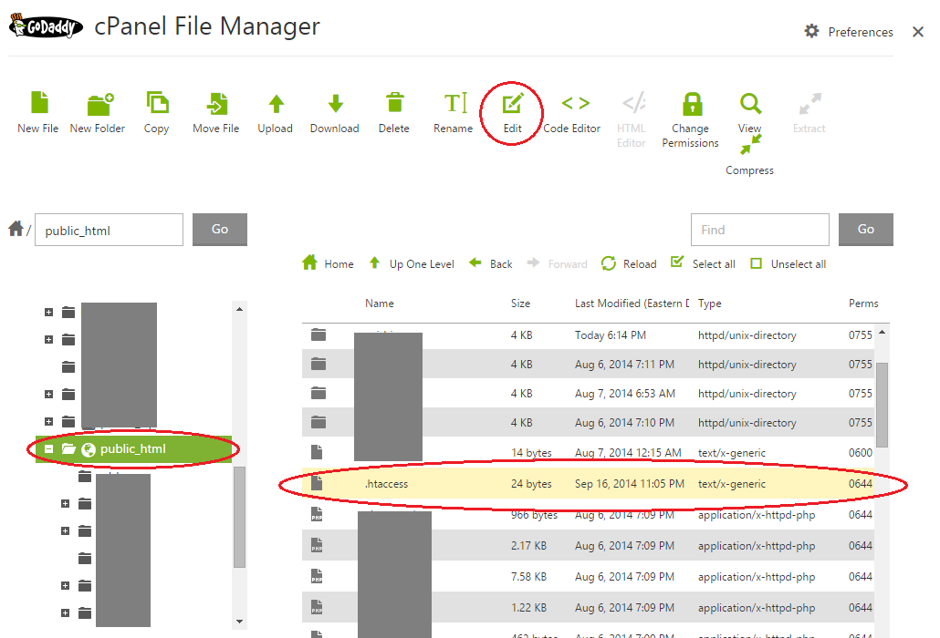
Task: Open the Edit tool
Action: pos(511,109)
